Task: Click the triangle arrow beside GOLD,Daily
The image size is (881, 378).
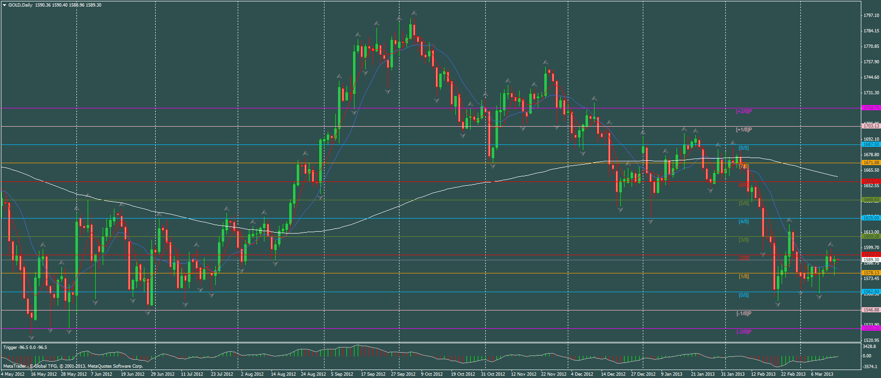Action: click(4, 5)
